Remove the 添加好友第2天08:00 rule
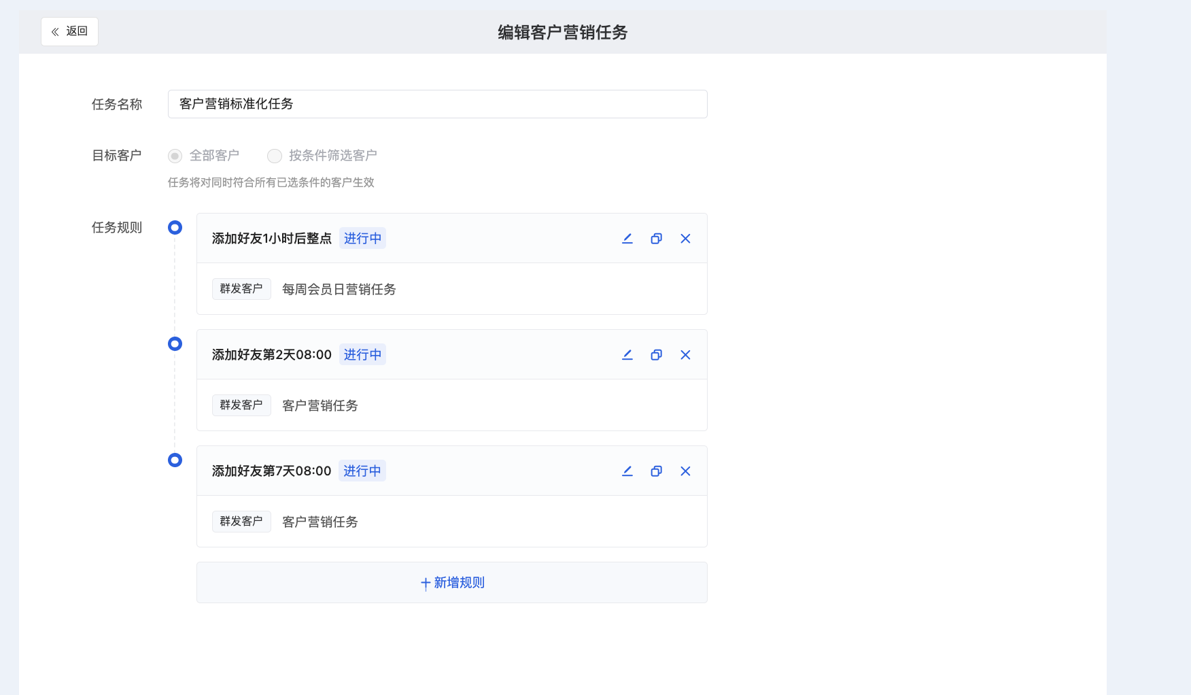 click(x=685, y=355)
